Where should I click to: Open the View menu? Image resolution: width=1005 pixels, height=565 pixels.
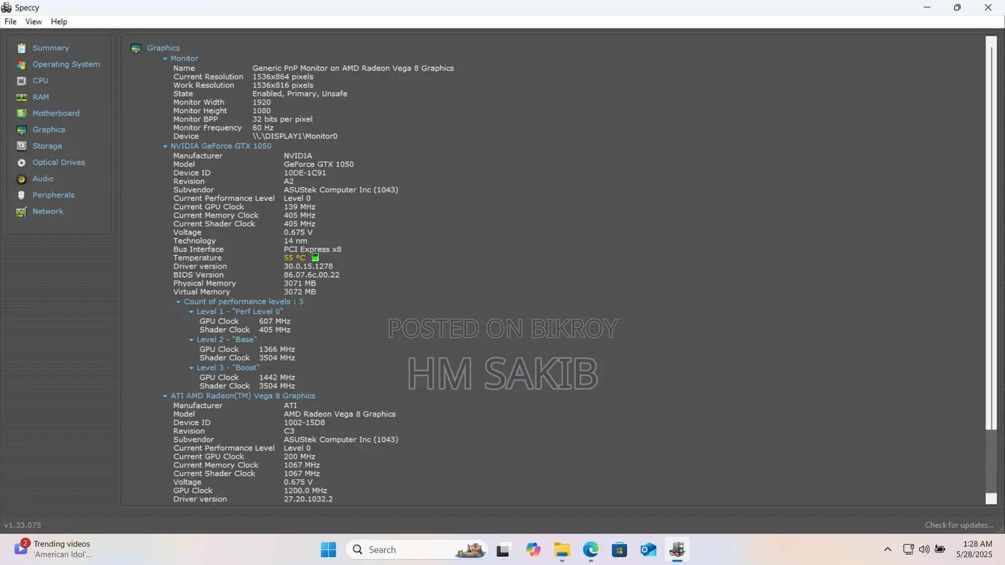(x=33, y=21)
